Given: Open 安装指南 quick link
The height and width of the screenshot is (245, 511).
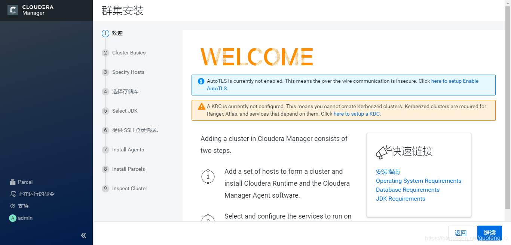Looking at the screenshot, I should click(388, 172).
